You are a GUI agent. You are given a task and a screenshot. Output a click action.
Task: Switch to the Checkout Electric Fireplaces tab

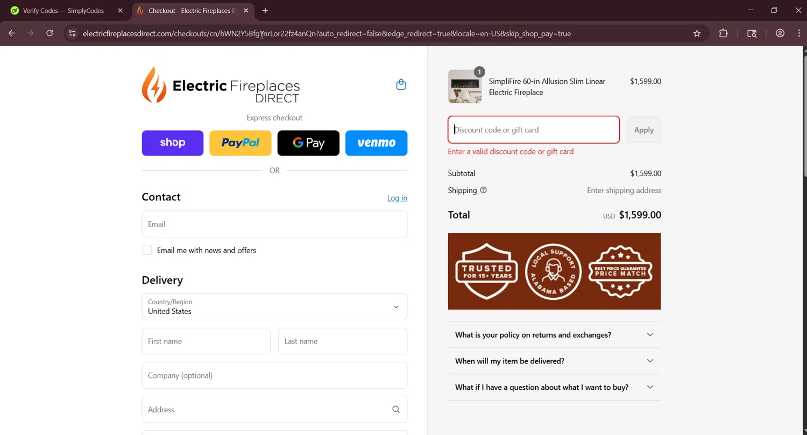[x=192, y=10]
